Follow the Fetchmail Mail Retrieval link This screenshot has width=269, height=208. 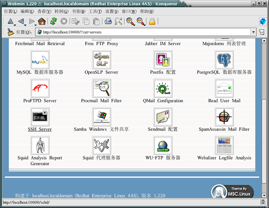tap(40, 44)
